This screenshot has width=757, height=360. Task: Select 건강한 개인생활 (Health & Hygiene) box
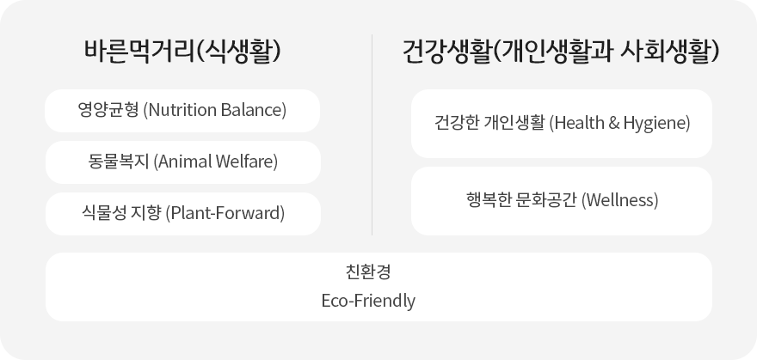(562, 124)
